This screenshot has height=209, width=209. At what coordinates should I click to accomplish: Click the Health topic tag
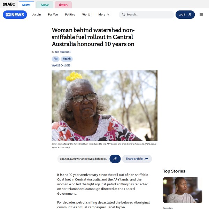pyautogui.click(x=67, y=59)
